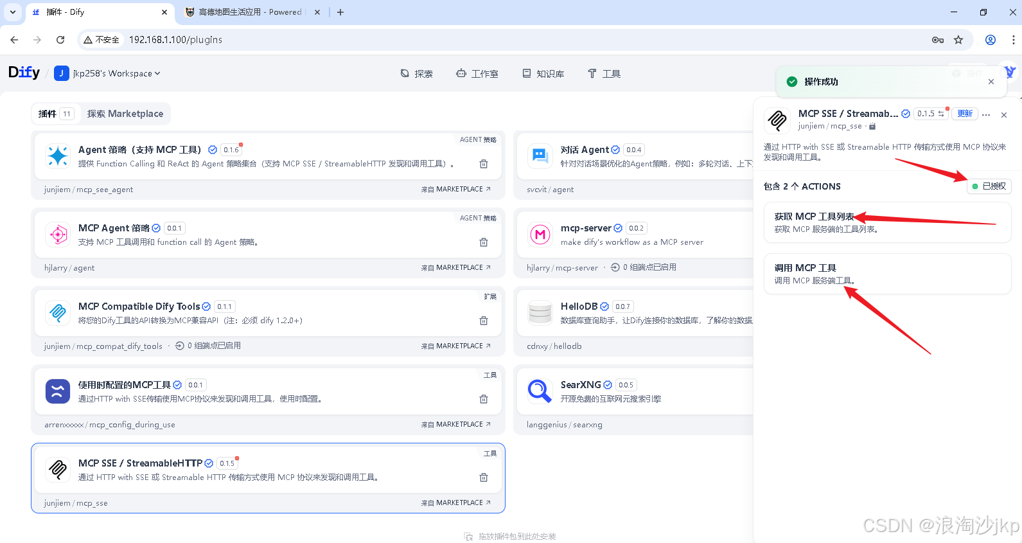Click the 对话 Agent version 0.0.4 badge
This screenshot has width=1022, height=543.
[x=634, y=150]
